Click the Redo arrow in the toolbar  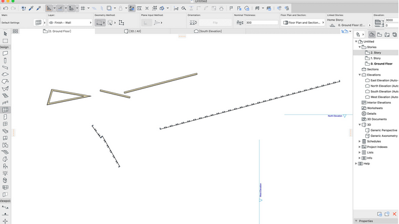coord(13,9)
